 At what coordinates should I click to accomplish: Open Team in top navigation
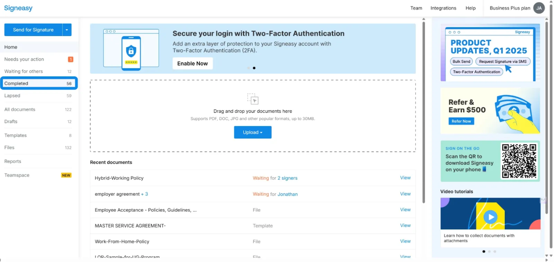point(416,8)
